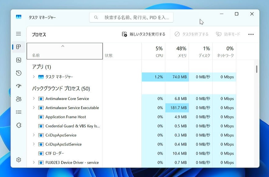Select the Processes page icon in sidebar

(x=19, y=47)
